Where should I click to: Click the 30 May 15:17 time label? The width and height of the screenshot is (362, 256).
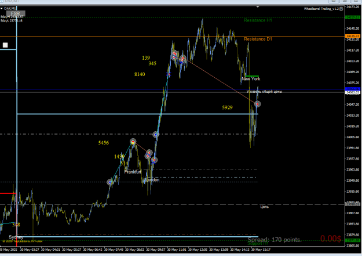click(261, 250)
